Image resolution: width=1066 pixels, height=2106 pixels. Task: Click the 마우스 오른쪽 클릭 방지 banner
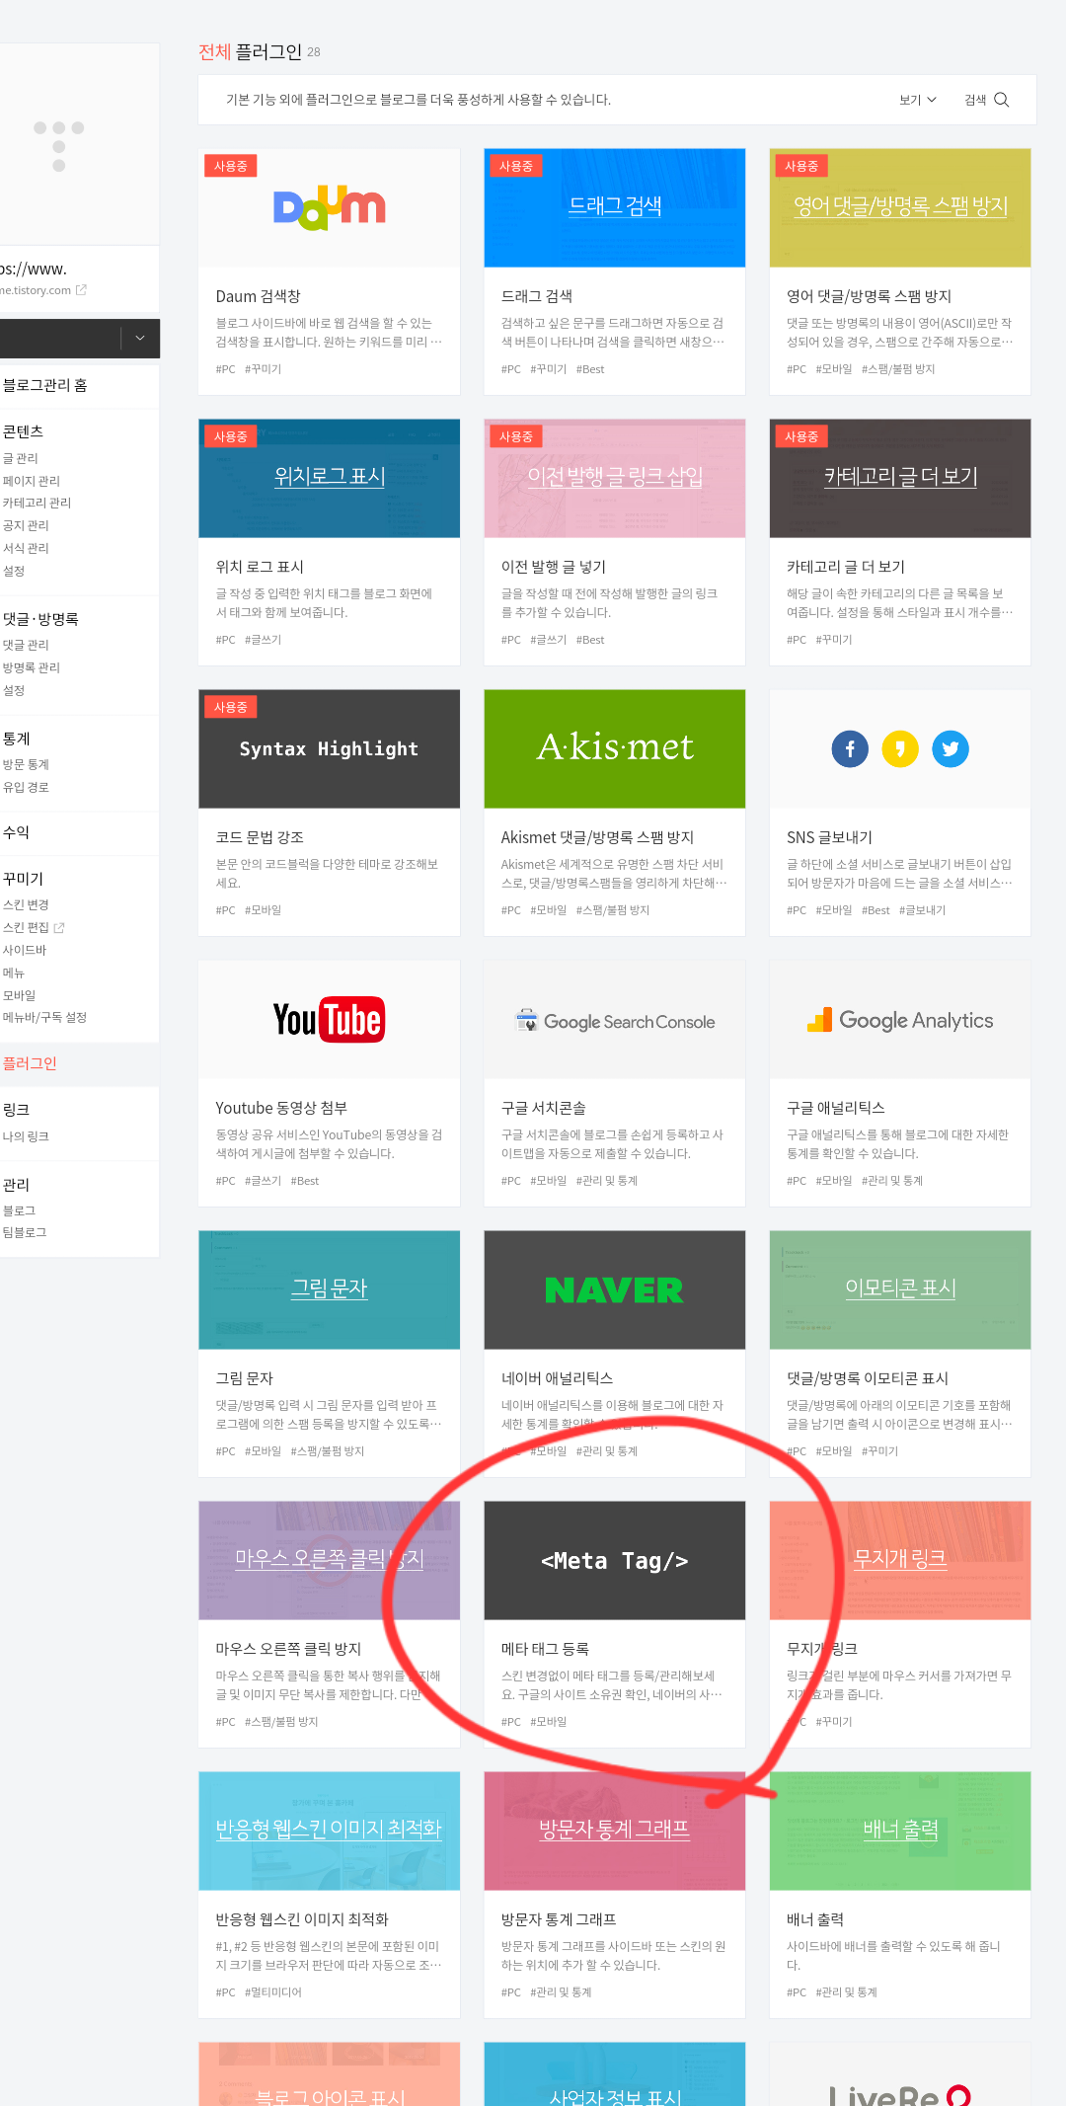pyautogui.click(x=329, y=1559)
